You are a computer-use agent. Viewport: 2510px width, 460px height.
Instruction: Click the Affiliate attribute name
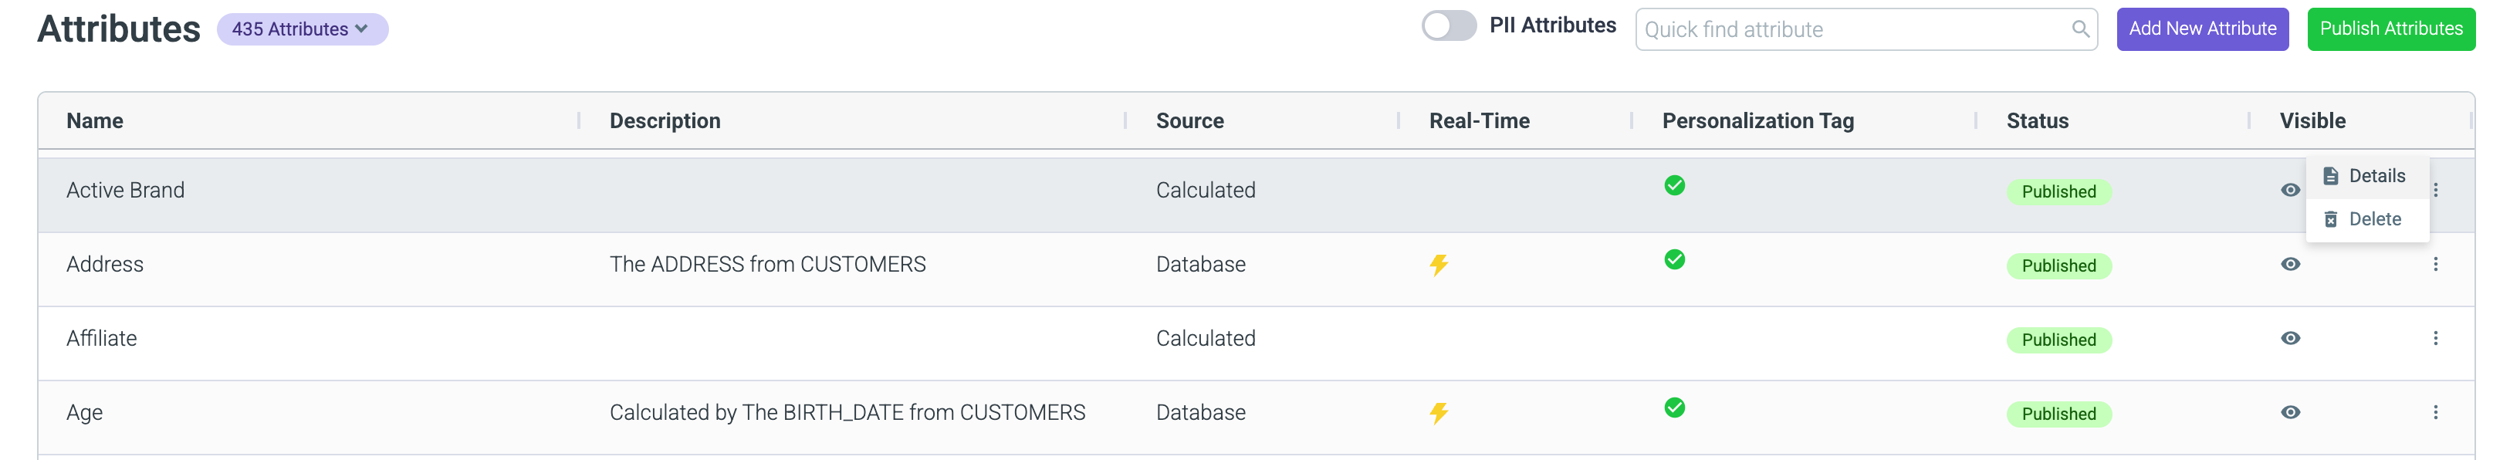click(x=101, y=338)
